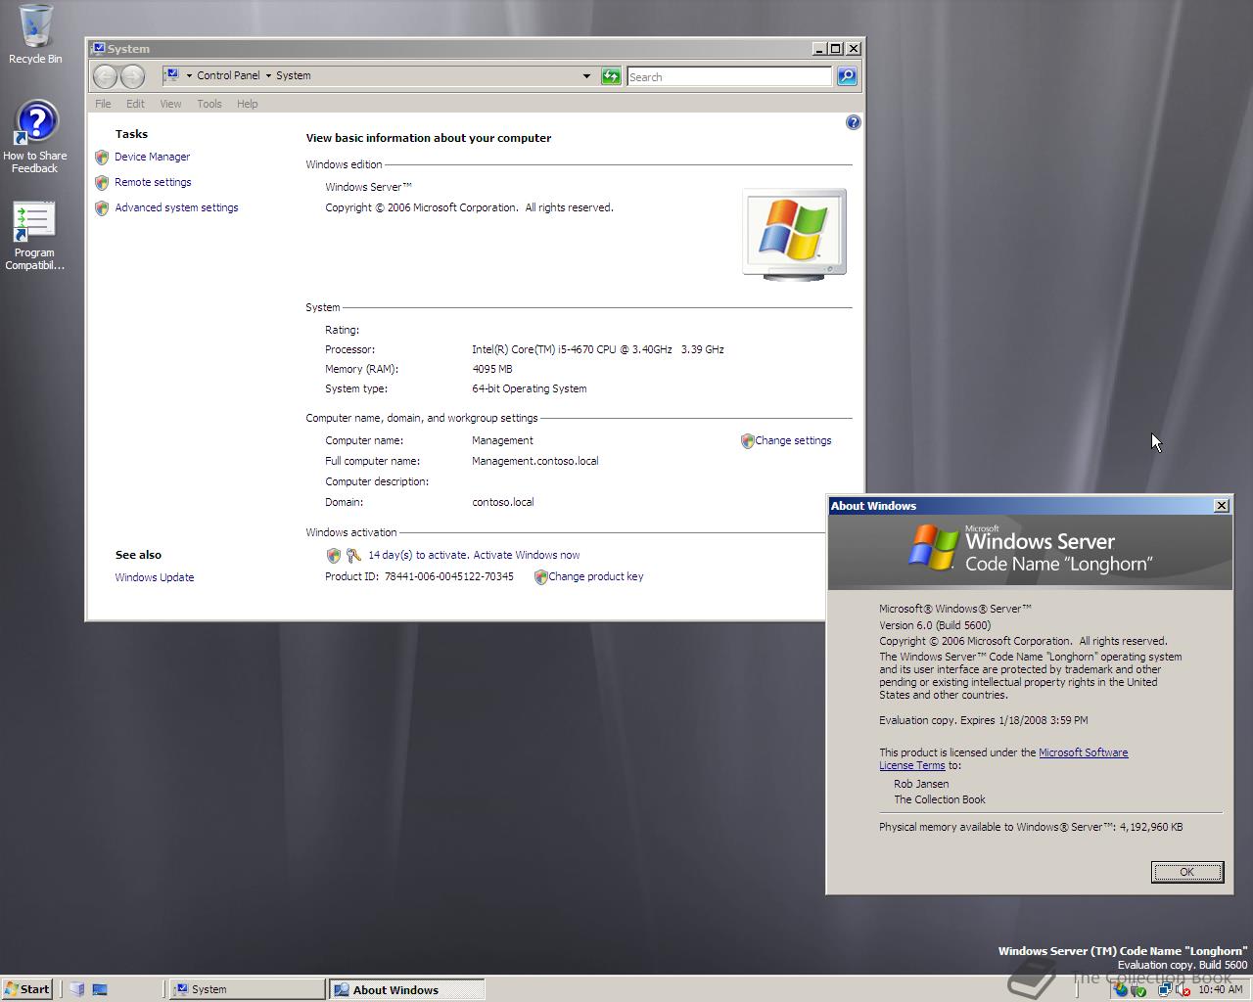This screenshot has height=1002, width=1253.
Task: Expand the Control Panel breadcrumb arrow
Action: [x=268, y=75]
